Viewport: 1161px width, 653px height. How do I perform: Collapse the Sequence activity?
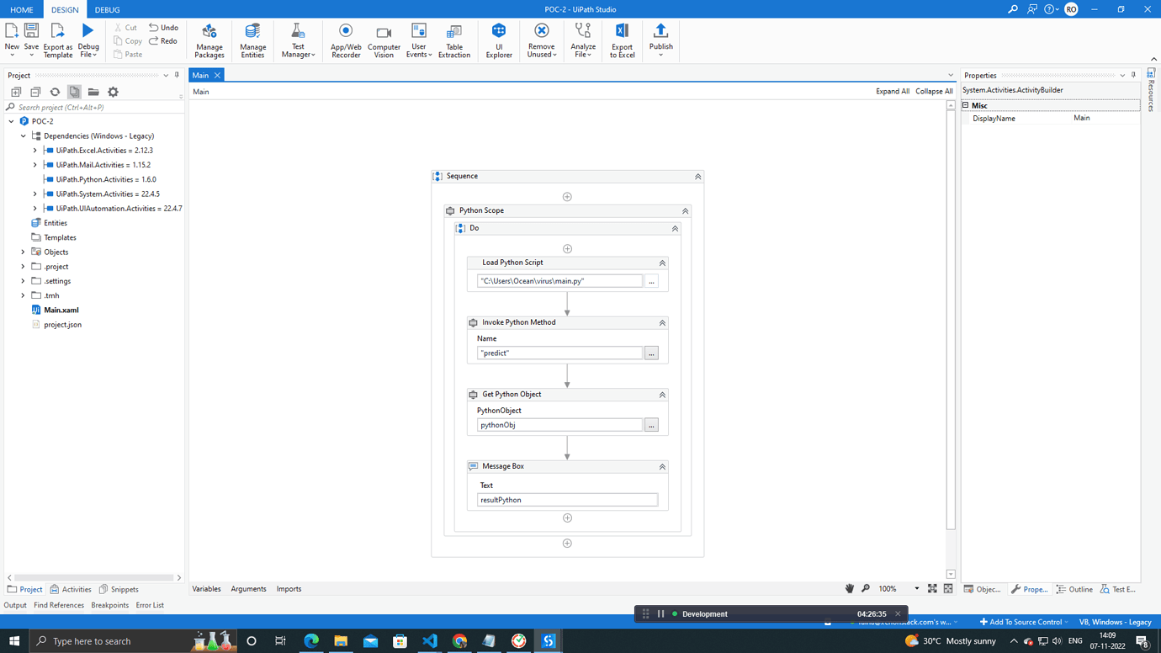697,177
